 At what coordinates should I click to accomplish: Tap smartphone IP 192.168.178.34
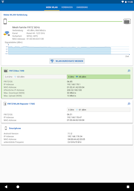coord(75,136)
